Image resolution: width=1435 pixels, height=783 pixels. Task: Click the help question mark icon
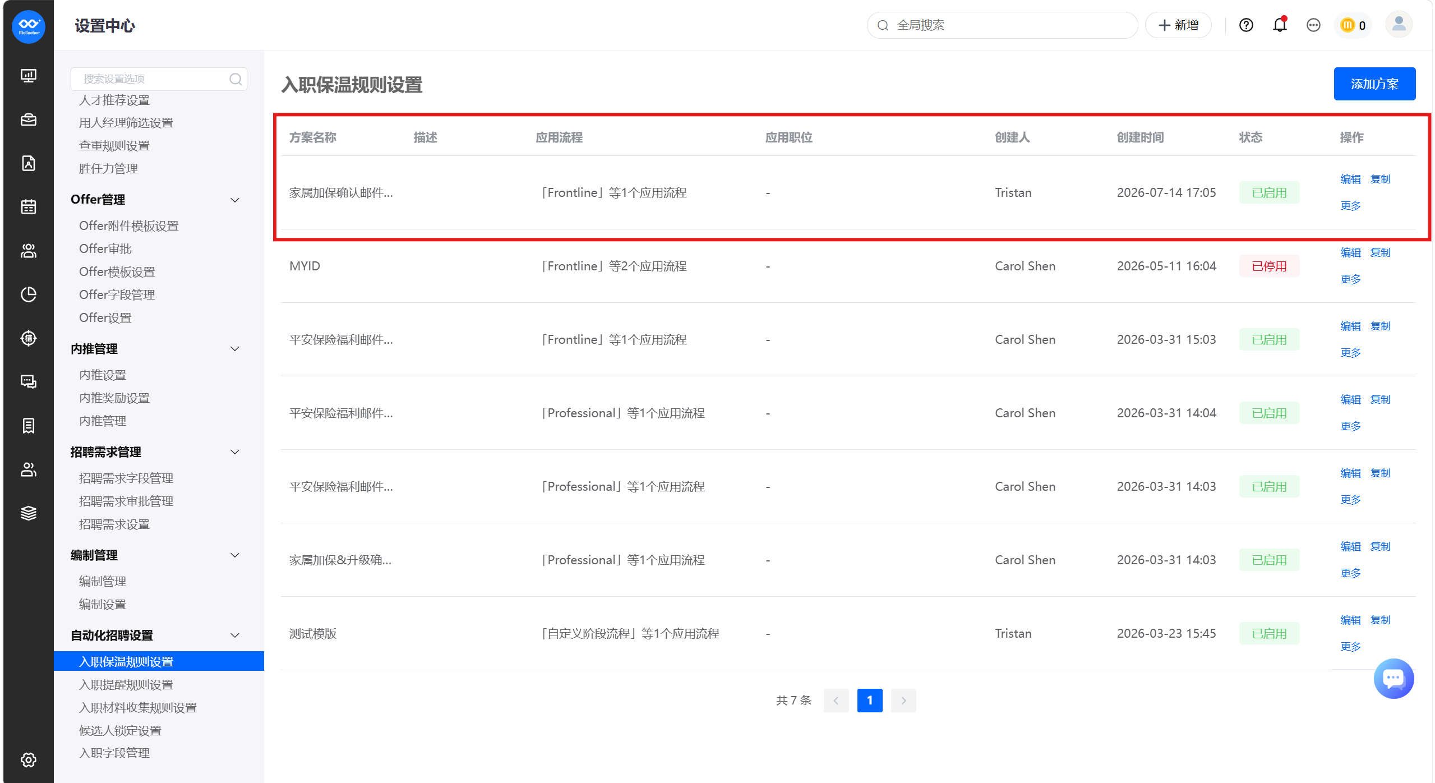click(1246, 25)
